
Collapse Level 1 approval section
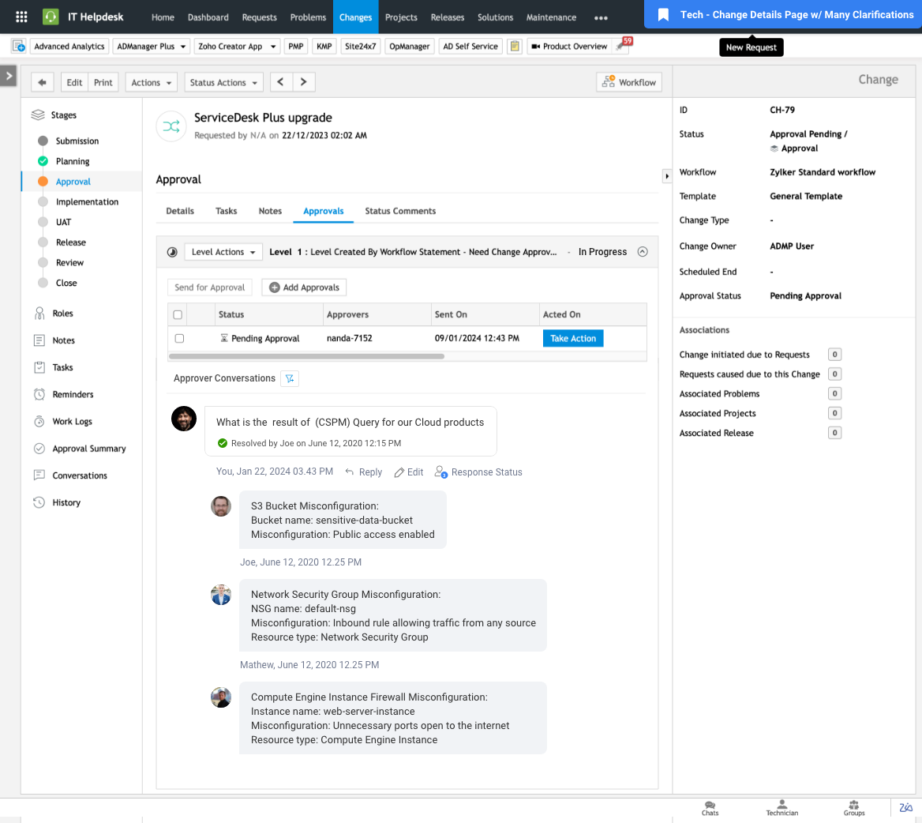643,252
